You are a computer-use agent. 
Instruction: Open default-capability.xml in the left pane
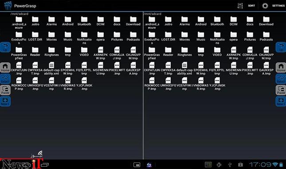pyautogui.click(x=51, y=69)
